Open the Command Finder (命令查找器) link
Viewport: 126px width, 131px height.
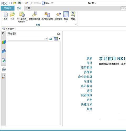pyautogui.click(x=85, y=77)
